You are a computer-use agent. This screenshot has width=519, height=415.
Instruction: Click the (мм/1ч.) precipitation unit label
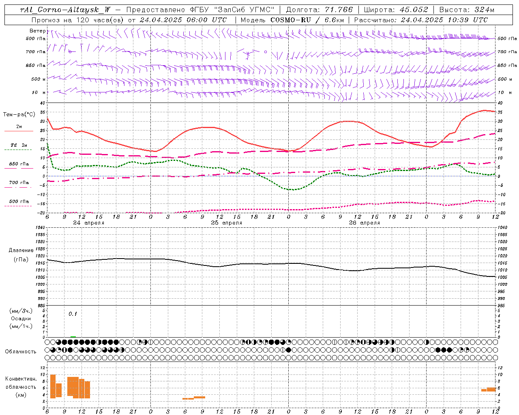coord(21,326)
